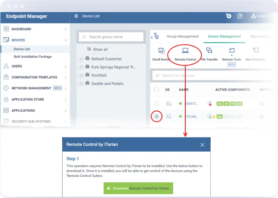Open the DESKTO device name link

(192, 104)
